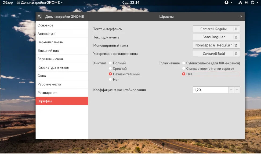Screen dimensions: 261x154
Task: Click the network status icon in top bar
Action: coord(240,2)
